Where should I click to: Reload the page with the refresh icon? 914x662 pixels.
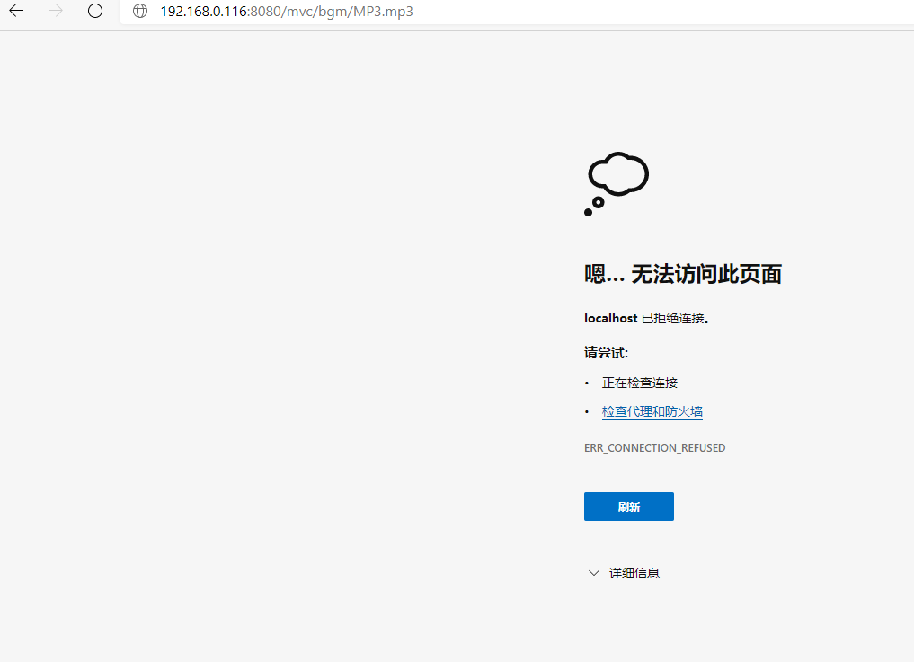(x=95, y=11)
